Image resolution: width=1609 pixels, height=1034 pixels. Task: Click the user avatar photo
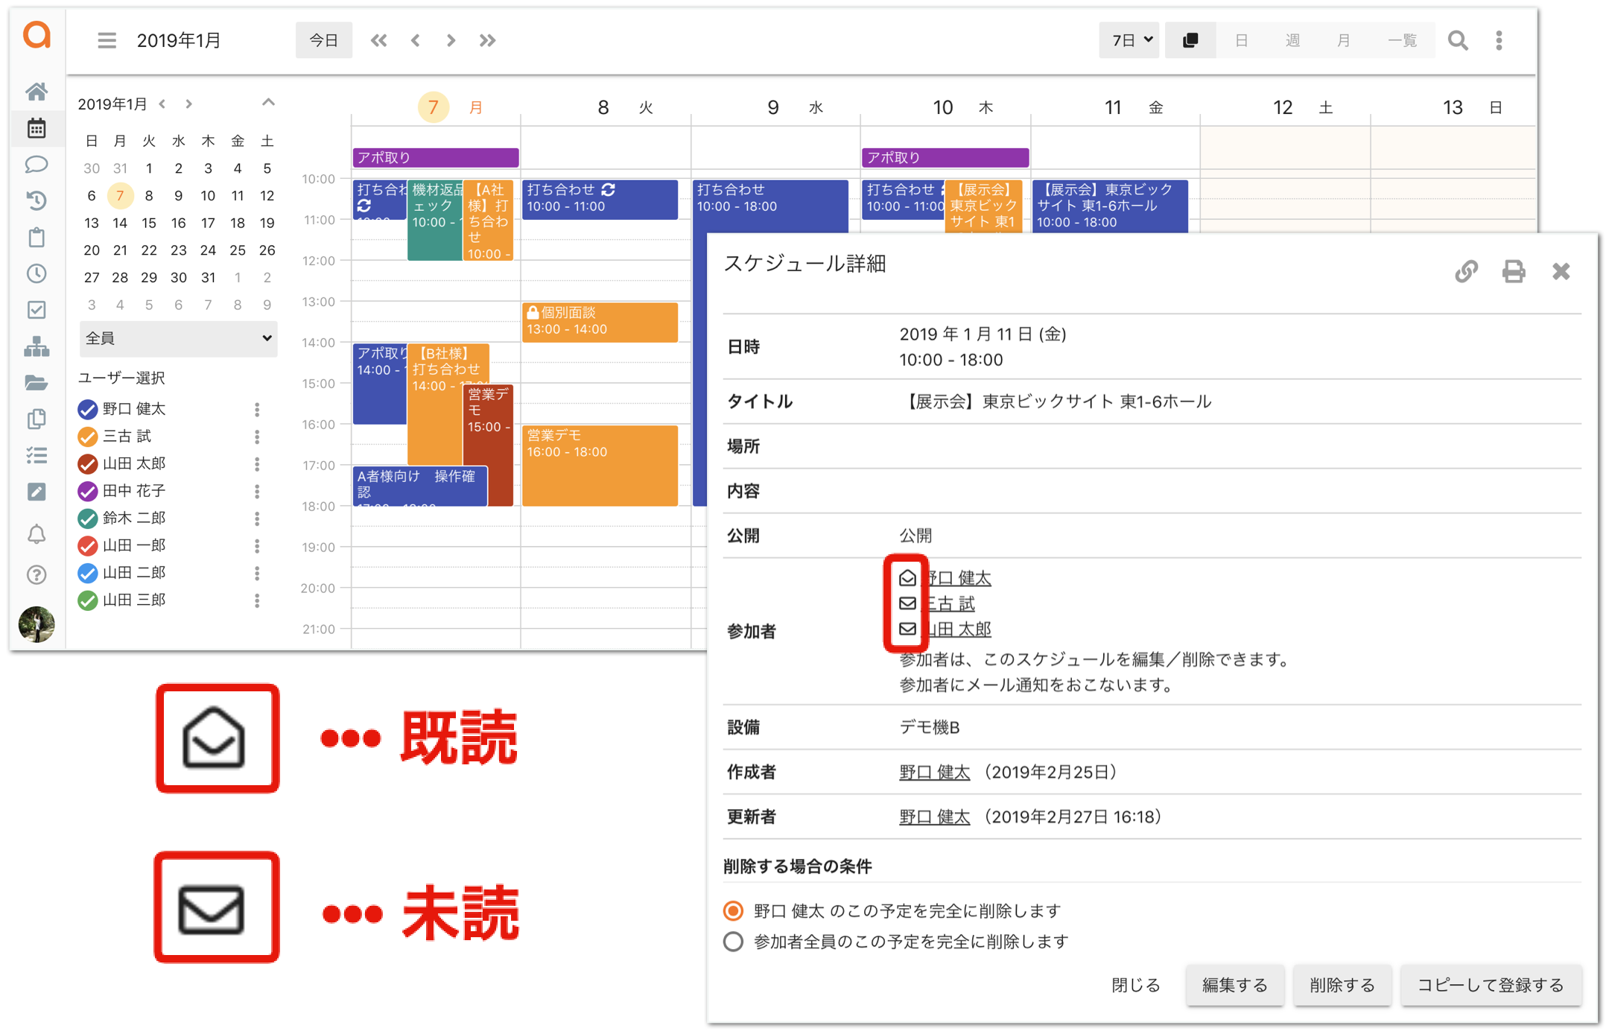[37, 624]
